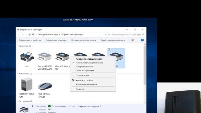This screenshot has height=113, width=201.
Task: Choose Удалить устройство in context menu
Action: (x=85, y=80)
